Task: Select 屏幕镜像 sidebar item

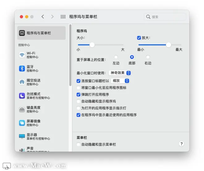Action: 41,123
